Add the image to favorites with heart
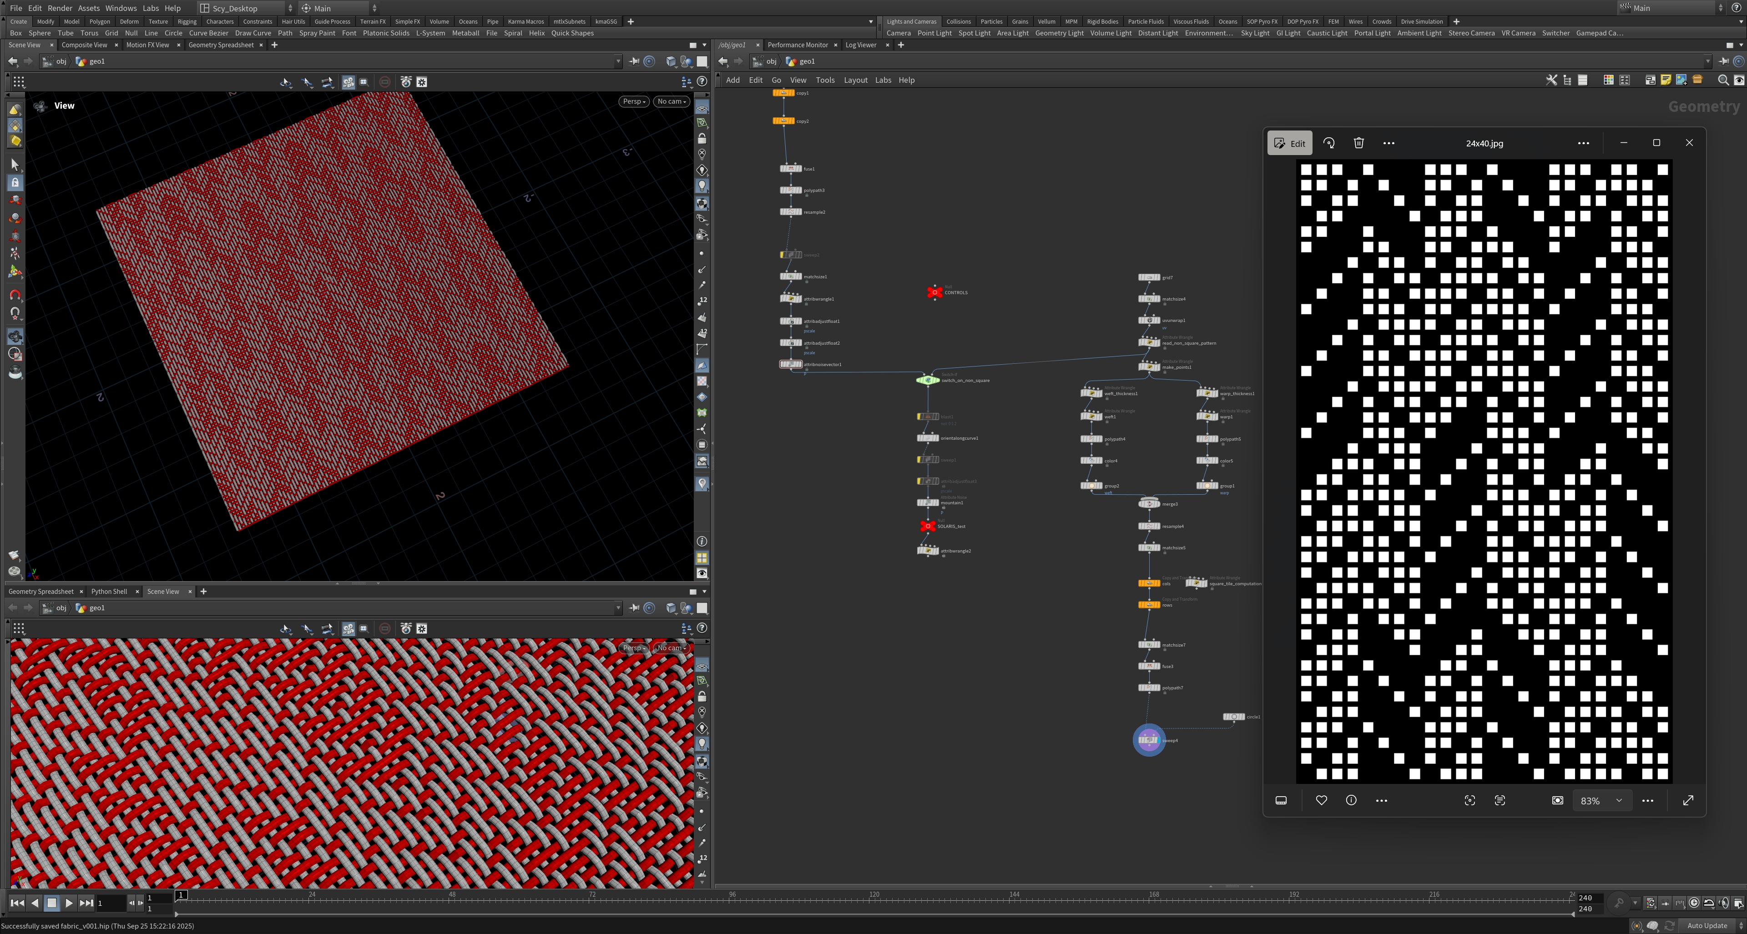This screenshot has width=1747, height=934. pos(1321,800)
